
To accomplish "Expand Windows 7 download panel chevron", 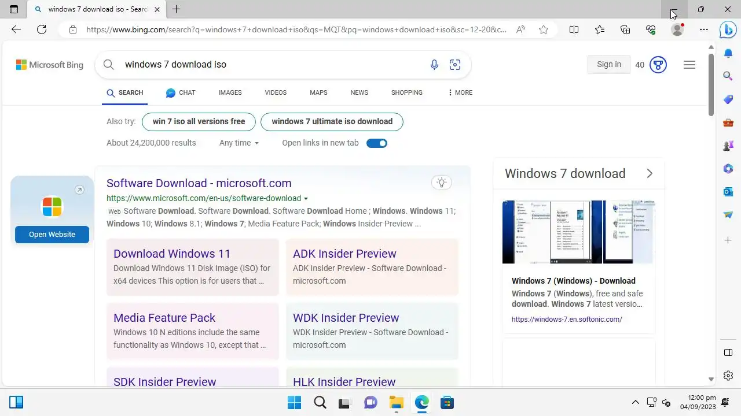I will tap(650, 173).
